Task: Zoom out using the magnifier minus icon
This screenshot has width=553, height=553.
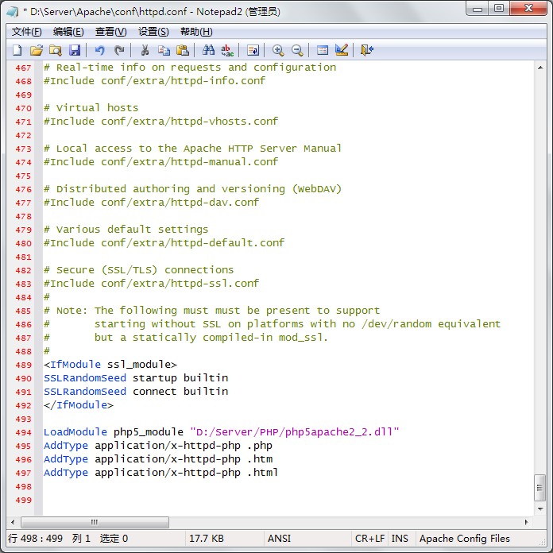Action: (x=297, y=50)
